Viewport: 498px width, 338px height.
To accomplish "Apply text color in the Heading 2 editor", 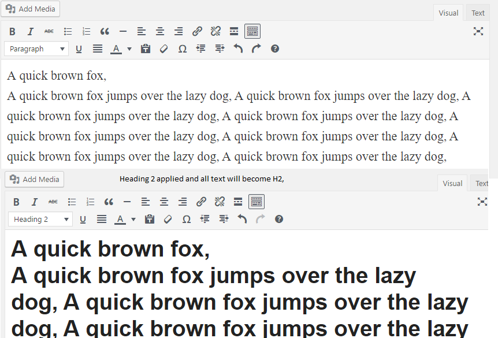I will pyautogui.click(x=120, y=219).
